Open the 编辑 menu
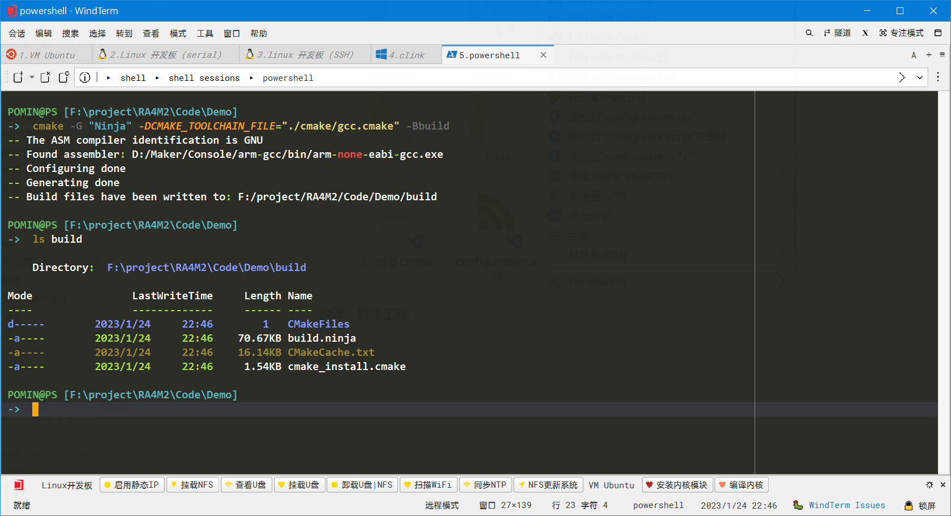The height and width of the screenshot is (516, 951). [x=44, y=33]
